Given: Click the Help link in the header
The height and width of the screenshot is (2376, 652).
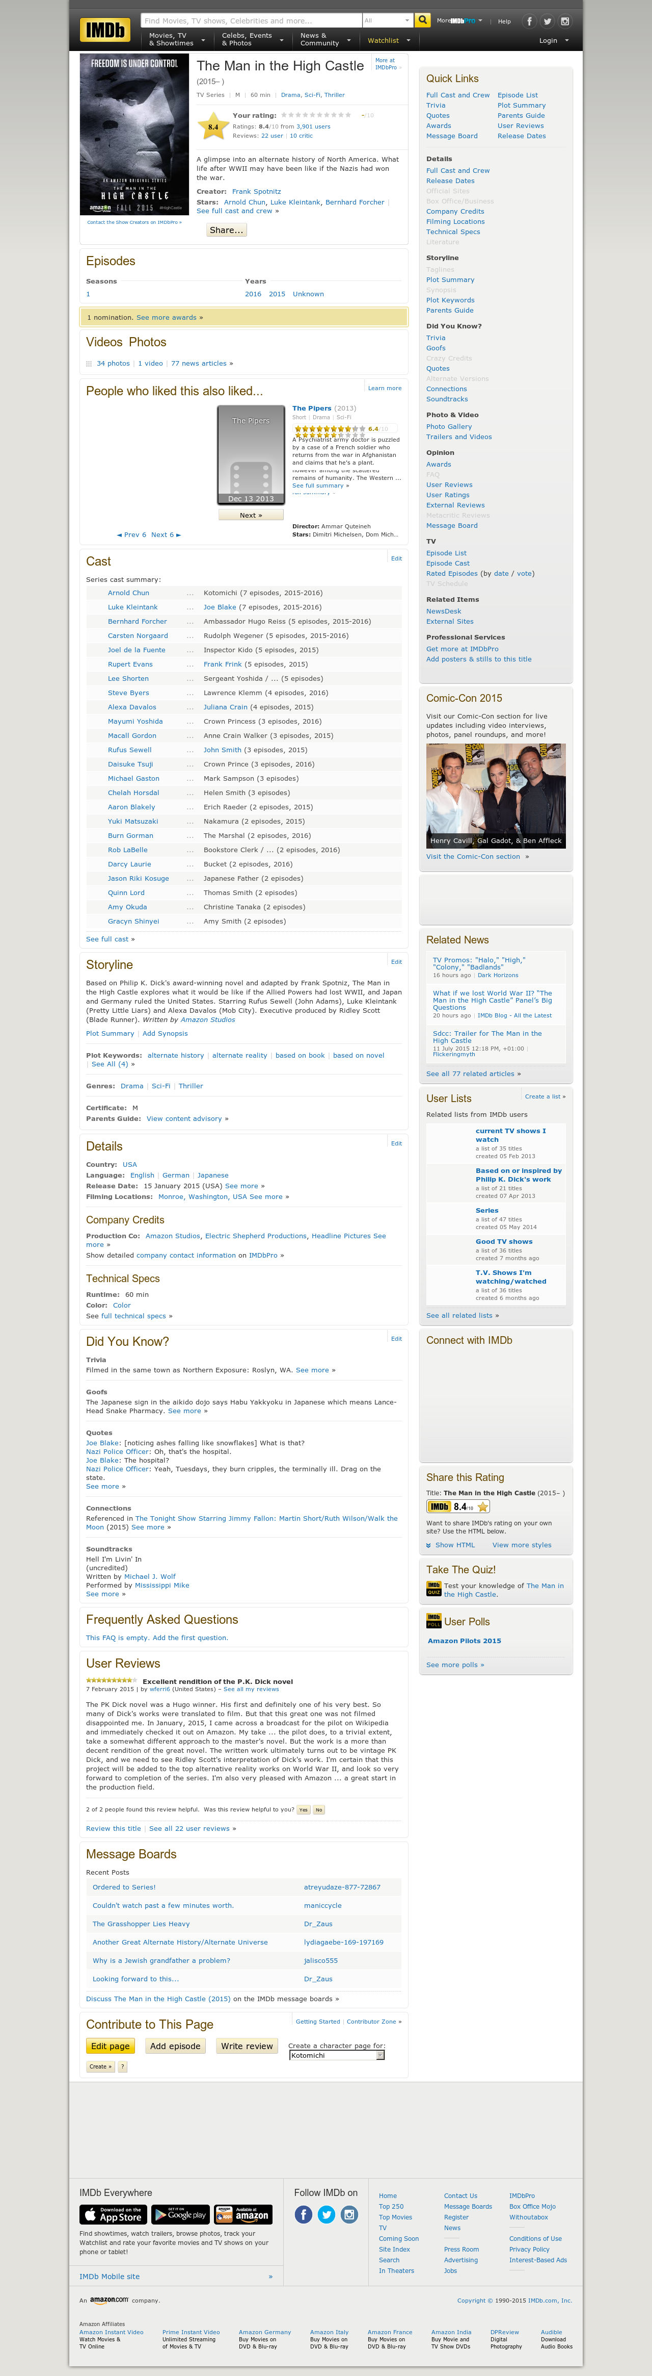Looking at the screenshot, I should click(x=505, y=21).
